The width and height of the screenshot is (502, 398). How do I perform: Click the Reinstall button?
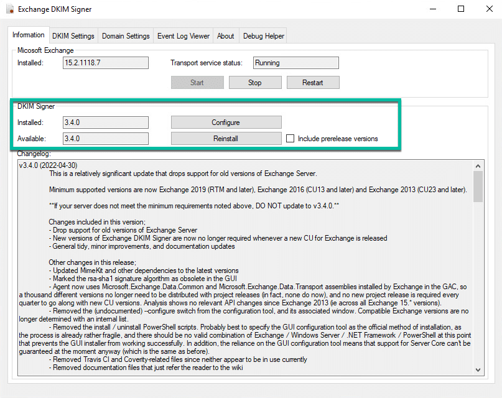(226, 139)
